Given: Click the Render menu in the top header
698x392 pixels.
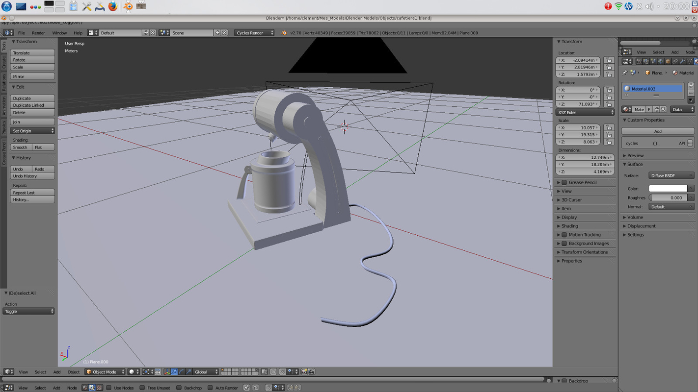Looking at the screenshot, I should [x=38, y=33].
